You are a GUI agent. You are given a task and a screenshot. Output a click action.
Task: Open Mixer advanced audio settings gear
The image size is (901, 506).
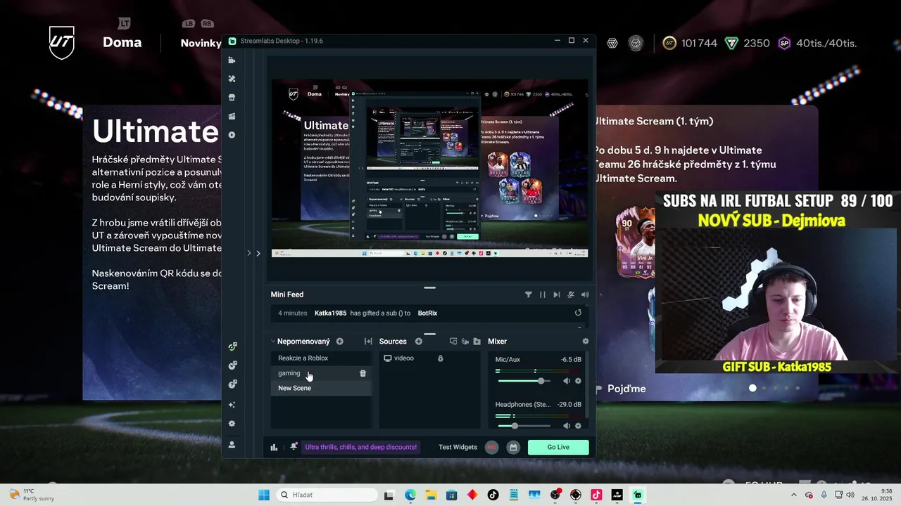[585, 342]
